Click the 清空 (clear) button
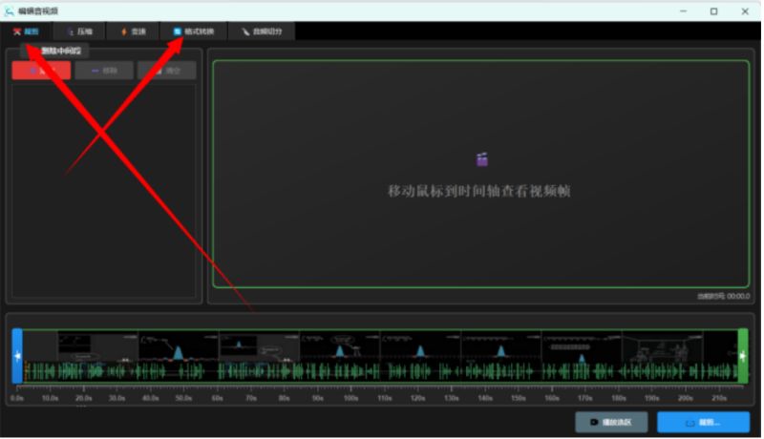 [166, 71]
